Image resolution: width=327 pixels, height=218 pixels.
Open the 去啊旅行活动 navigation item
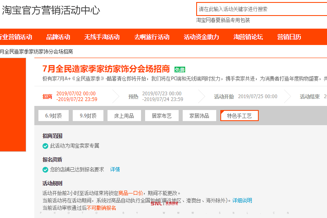click(x=152, y=37)
